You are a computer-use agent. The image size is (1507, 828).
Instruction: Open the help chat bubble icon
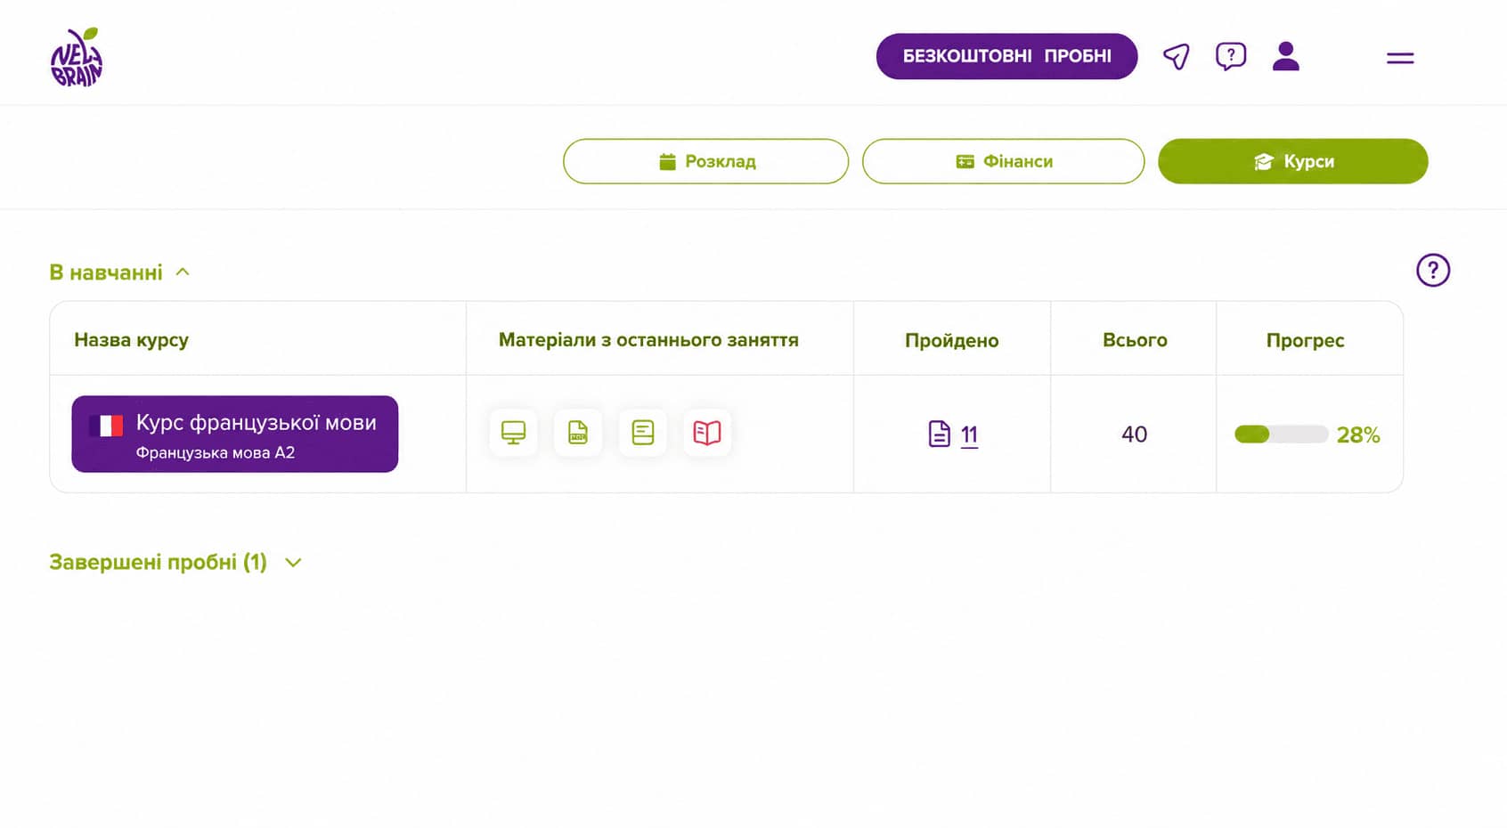[x=1231, y=57]
